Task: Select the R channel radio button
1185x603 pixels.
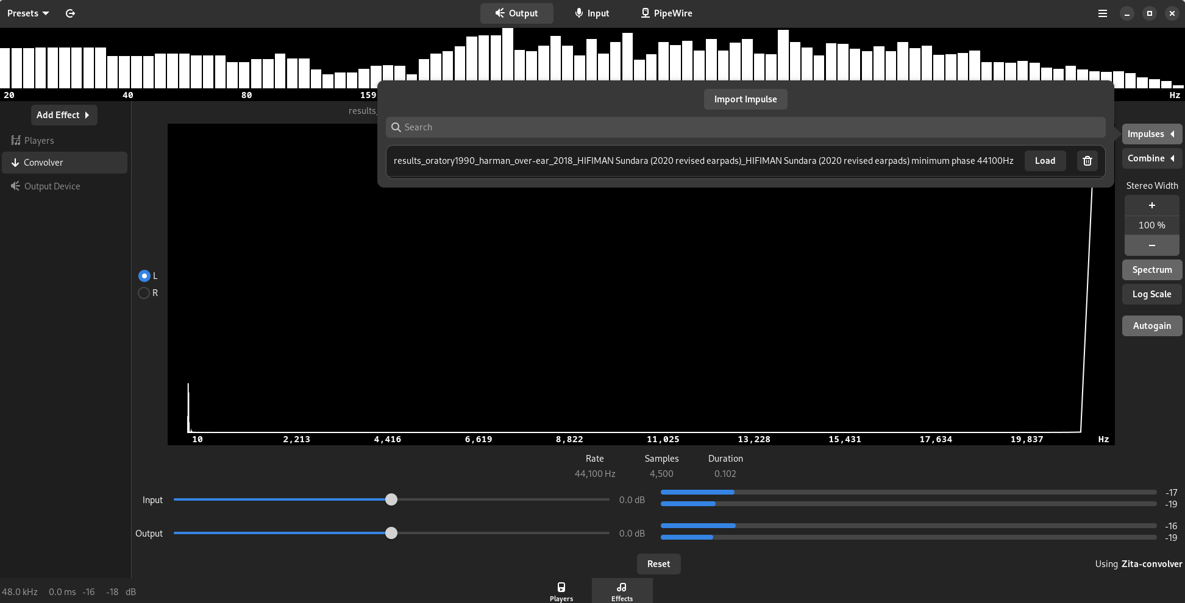Action: [x=144, y=293]
